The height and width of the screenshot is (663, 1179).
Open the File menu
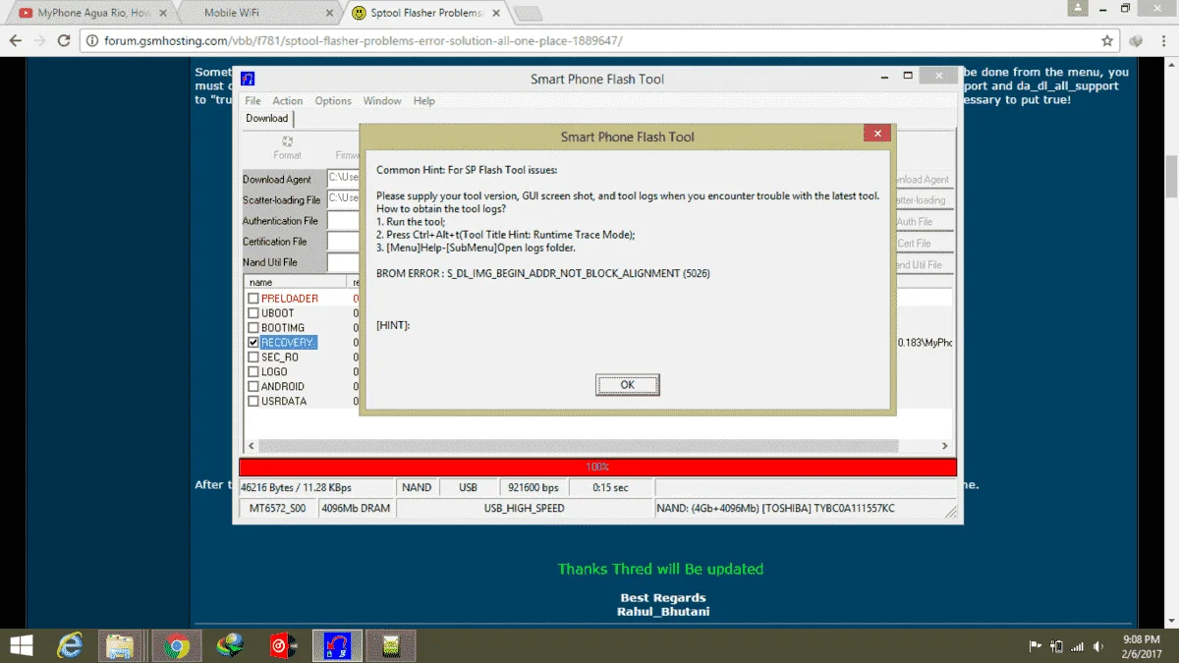(253, 101)
